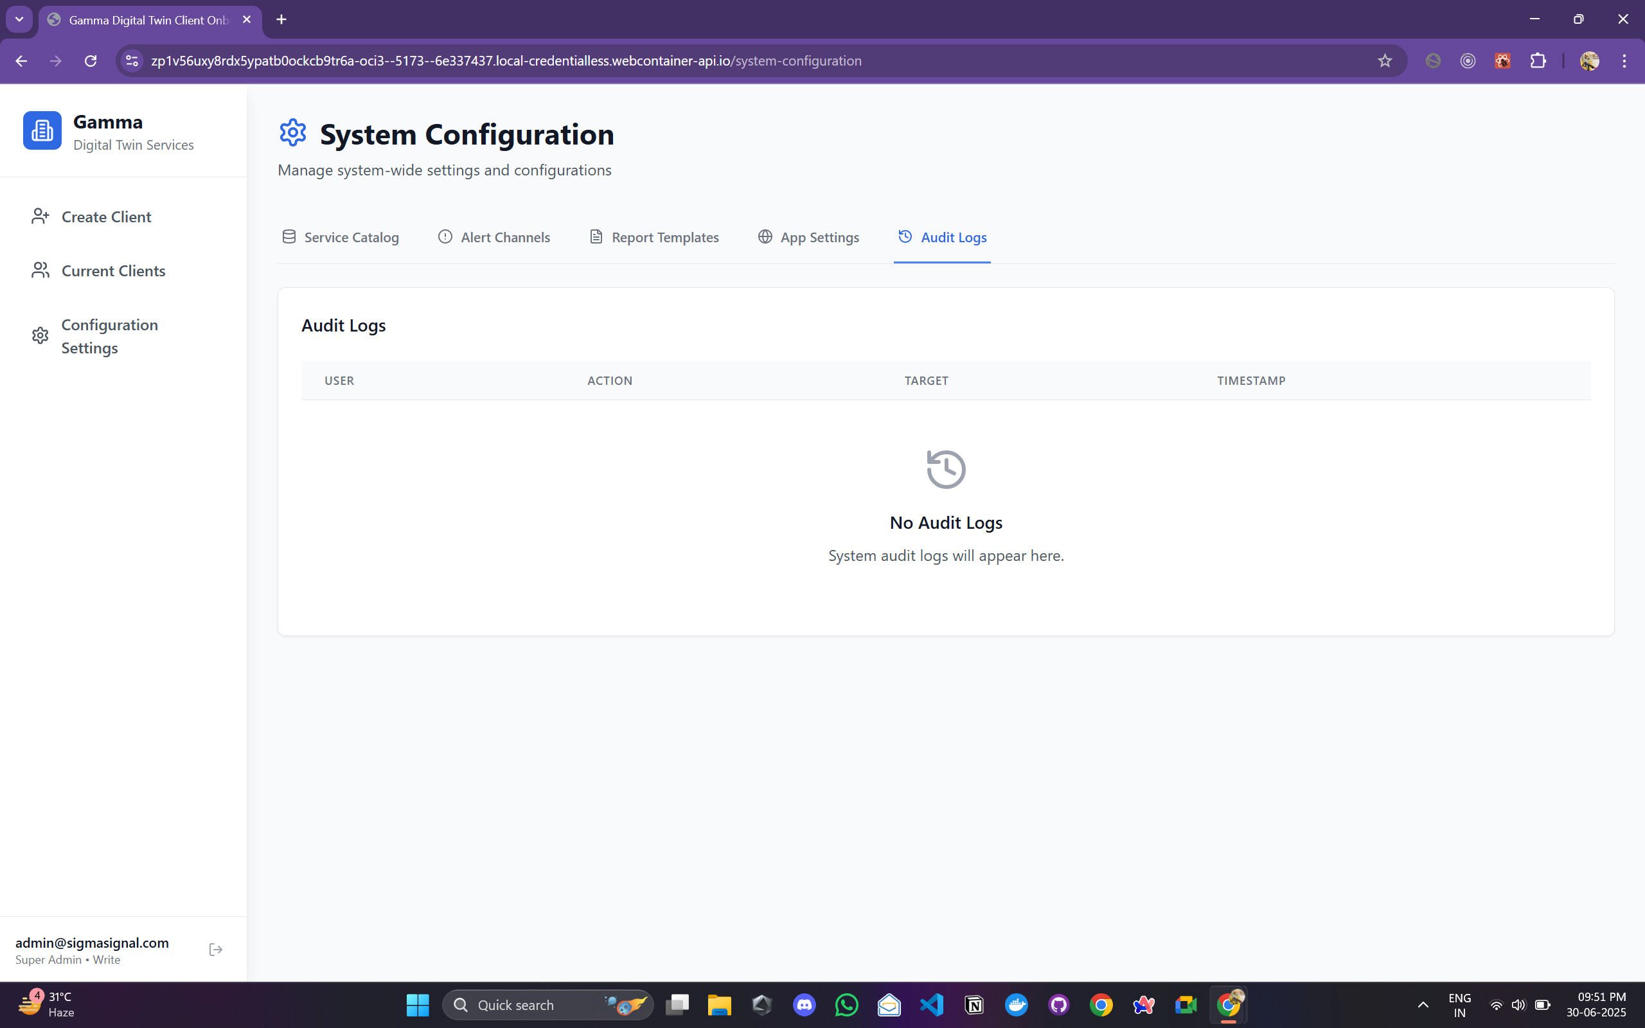Screen dimensions: 1645x1028
Task: Open Discord from the taskbar
Action: (x=804, y=1005)
